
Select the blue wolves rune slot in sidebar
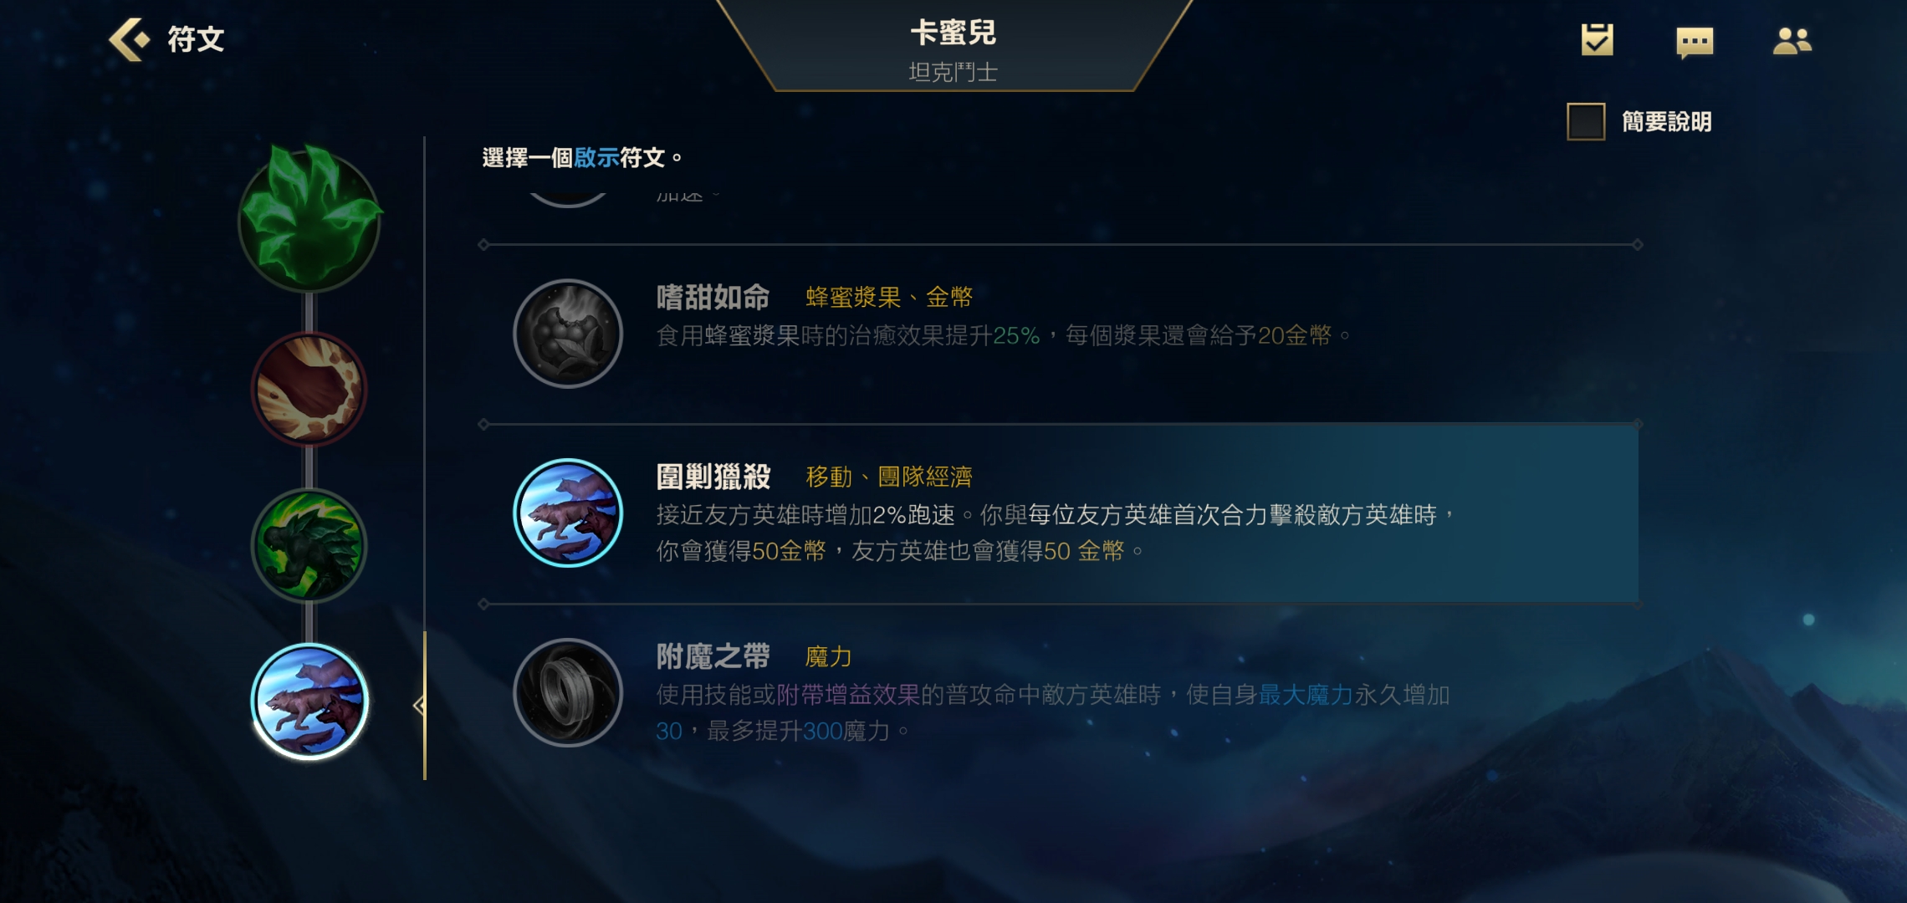pyautogui.click(x=309, y=701)
